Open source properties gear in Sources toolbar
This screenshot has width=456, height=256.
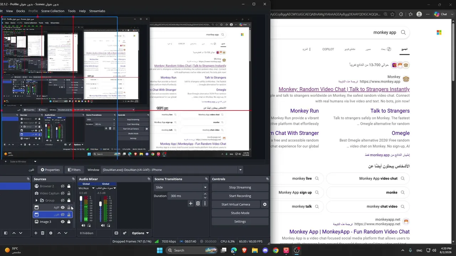point(51,233)
